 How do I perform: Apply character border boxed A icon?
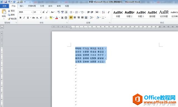(66, 12)
